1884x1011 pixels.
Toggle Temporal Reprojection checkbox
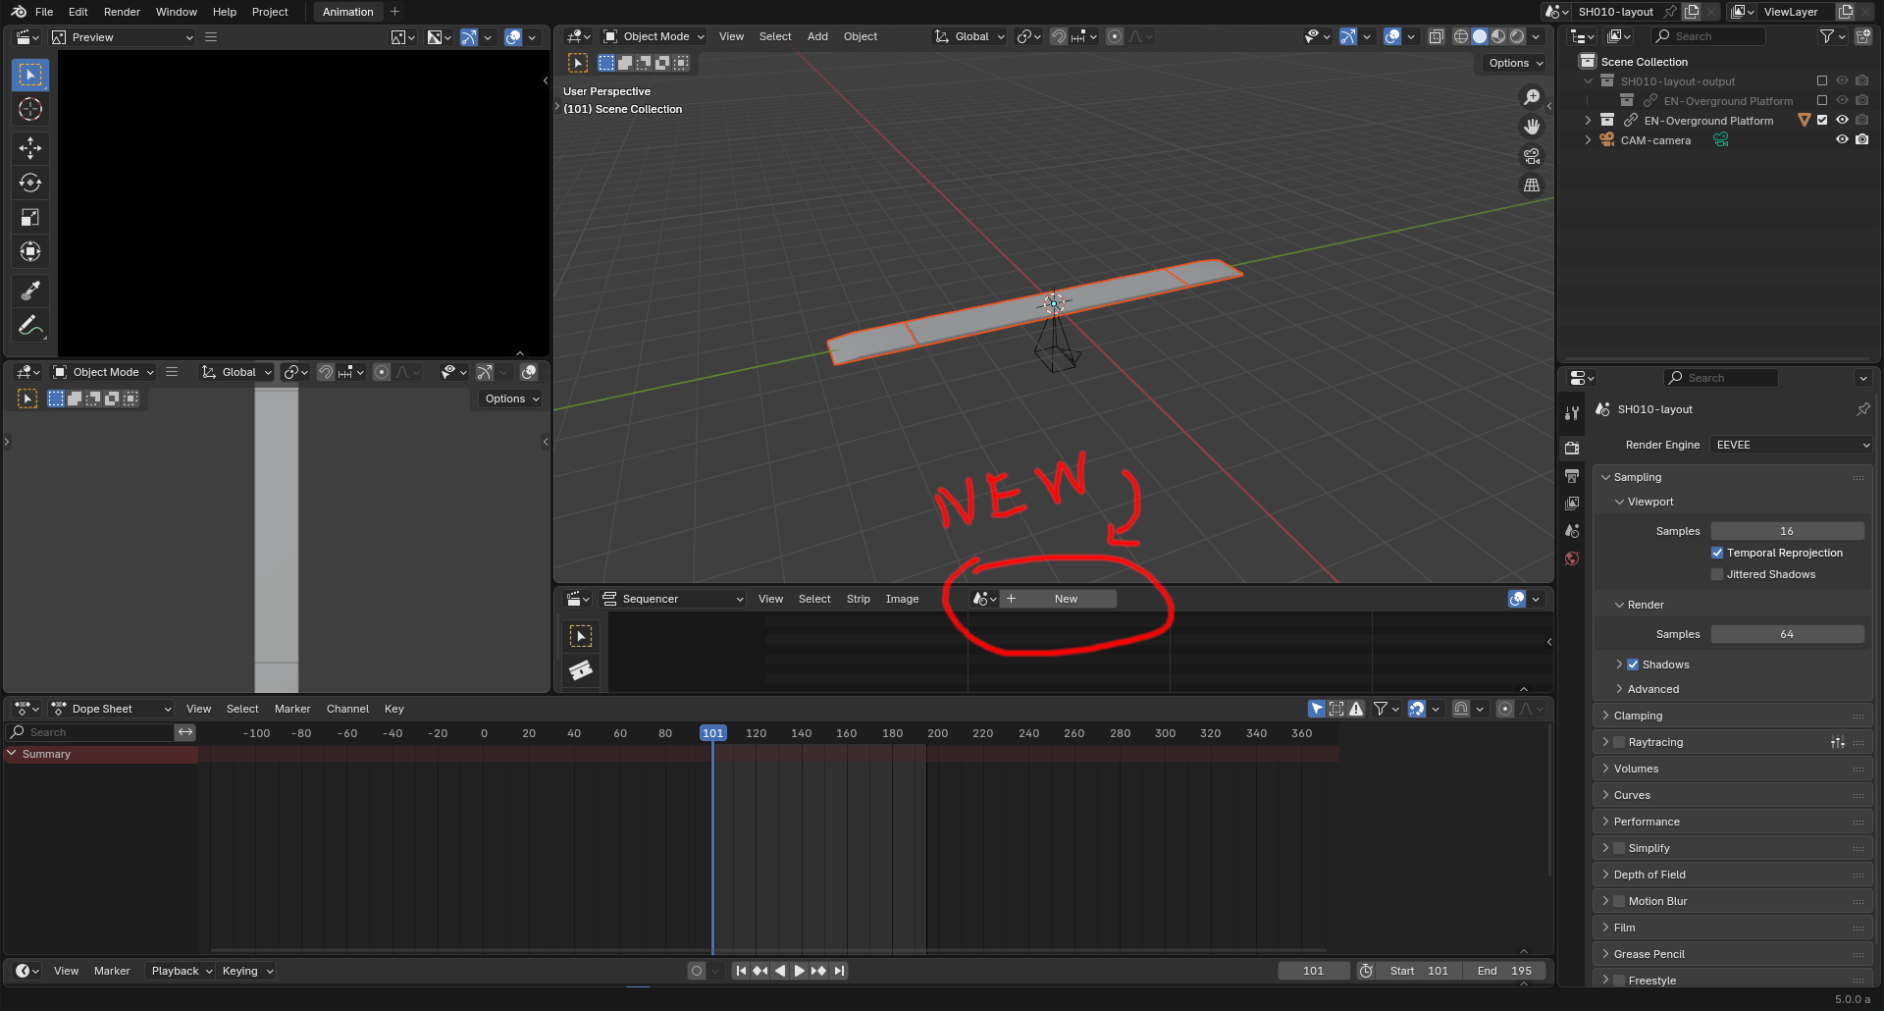click(1717, 554)
